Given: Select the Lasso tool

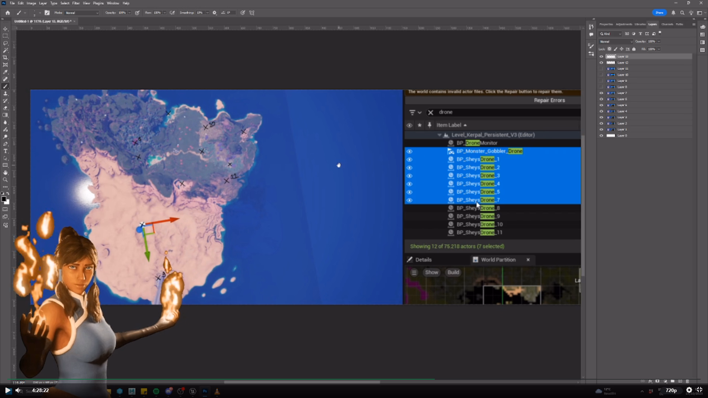Looking at the screenshot, I should [x=5, y=43].
